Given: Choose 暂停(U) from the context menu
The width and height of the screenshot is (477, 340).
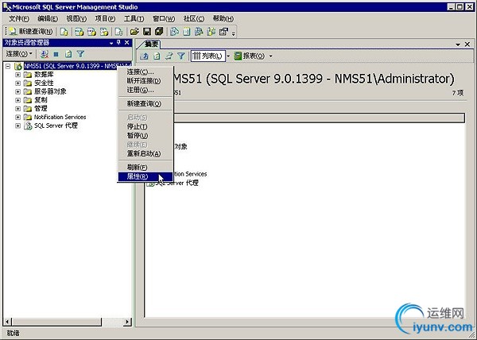Looking at the screenshot, I should [145, 136].
